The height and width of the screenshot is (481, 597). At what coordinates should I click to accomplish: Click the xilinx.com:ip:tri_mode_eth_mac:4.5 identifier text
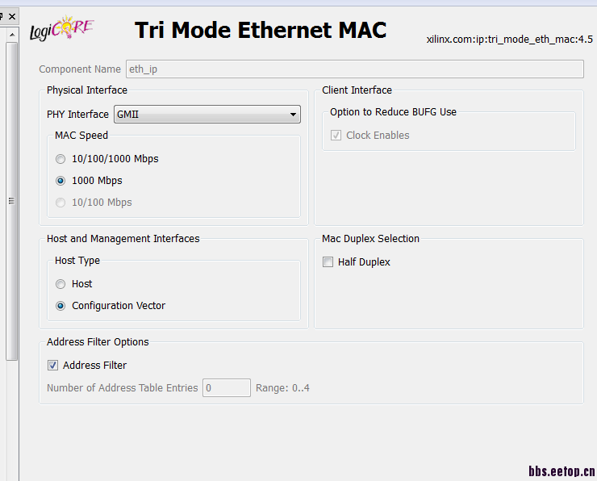(509, 40)
